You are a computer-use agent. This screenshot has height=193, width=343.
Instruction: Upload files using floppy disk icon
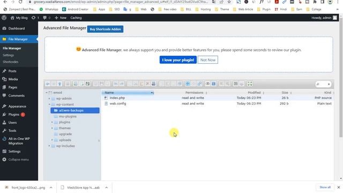[x=87, y=84]
